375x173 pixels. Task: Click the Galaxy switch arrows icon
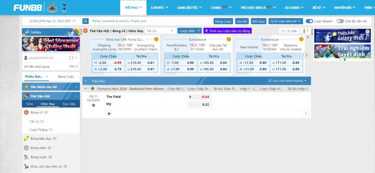(x=27, y=32)
